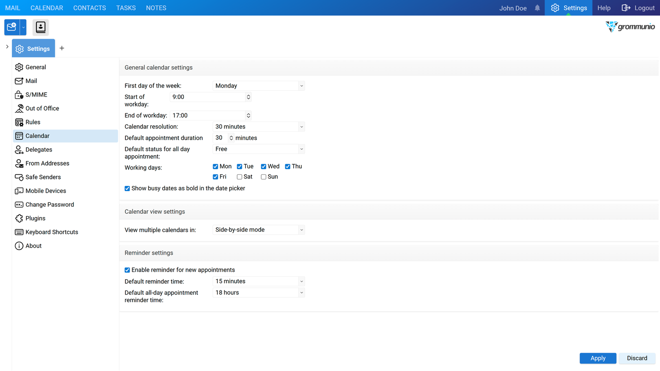
Task: Open Change Password settings label
Action: [x=49, y=205]
